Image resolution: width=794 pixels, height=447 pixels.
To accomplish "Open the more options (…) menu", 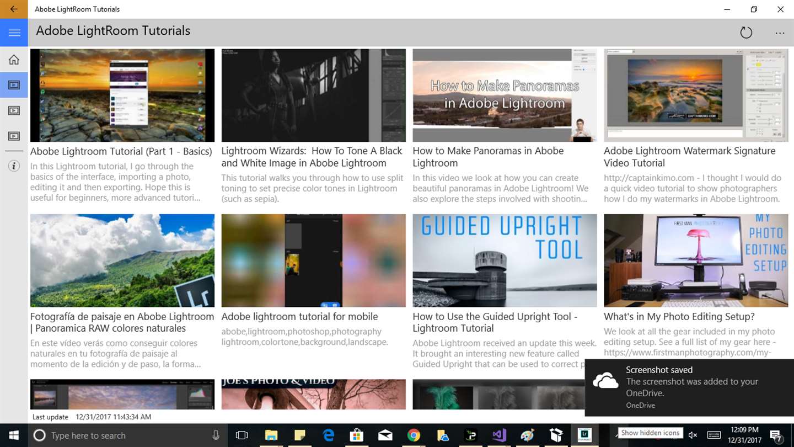I will point(780,33).
